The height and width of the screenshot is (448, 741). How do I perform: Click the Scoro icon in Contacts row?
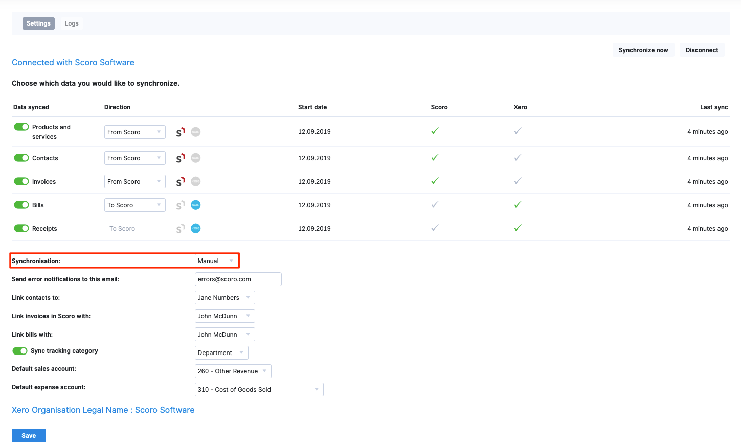coord(181,158)
